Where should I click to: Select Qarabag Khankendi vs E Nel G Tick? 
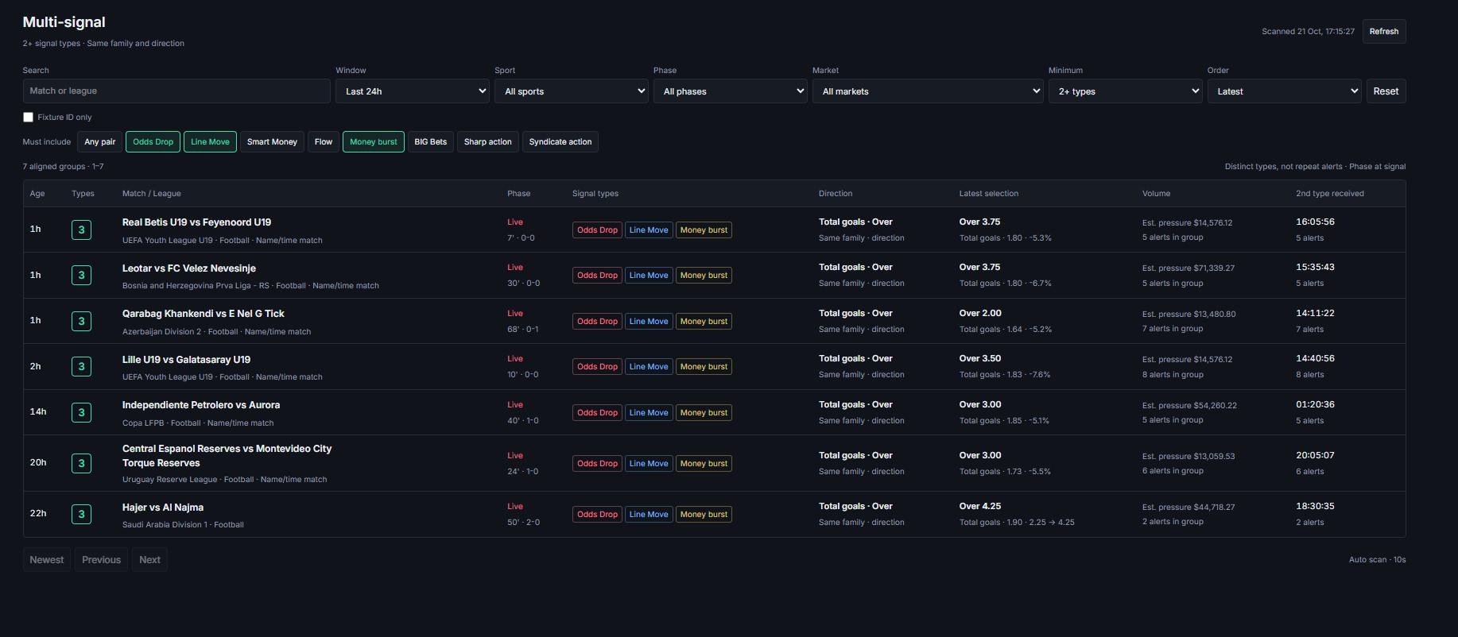coord(204,314)
